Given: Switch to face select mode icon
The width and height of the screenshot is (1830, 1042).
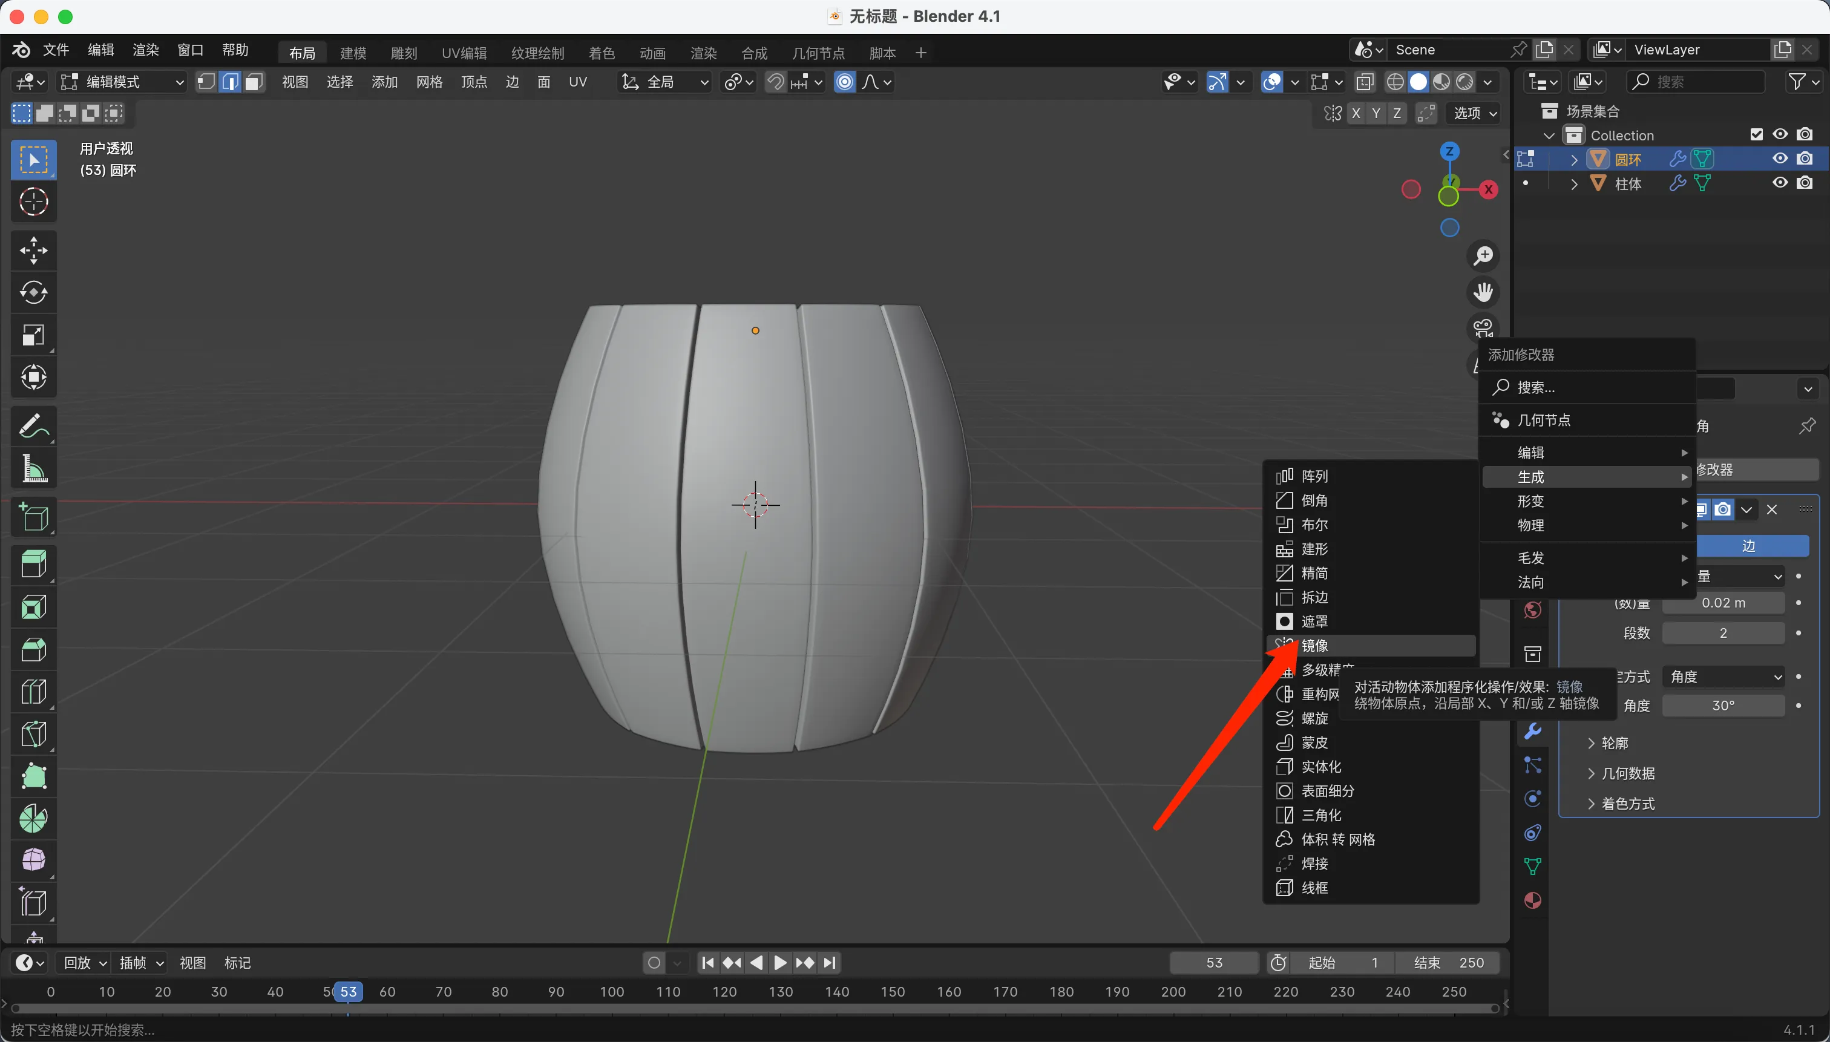Looking at the screenshot, I should click(x=254, y=82).
